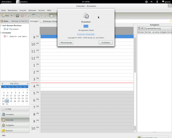Click the Kontakte address book icon
The image size is (172, 138).
pos(3,114)
